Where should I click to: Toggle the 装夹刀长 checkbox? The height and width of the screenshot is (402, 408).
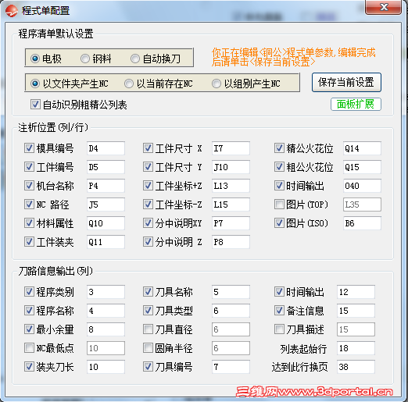pos(29,367)
